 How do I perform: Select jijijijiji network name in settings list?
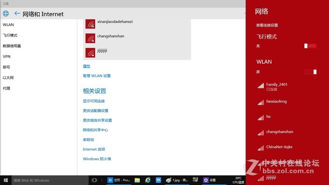(102, 51)
